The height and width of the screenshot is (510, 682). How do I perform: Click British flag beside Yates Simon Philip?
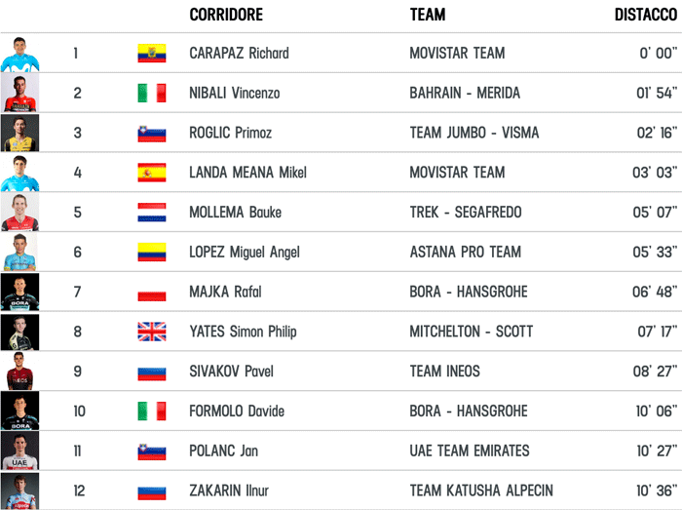click(151, 333)
